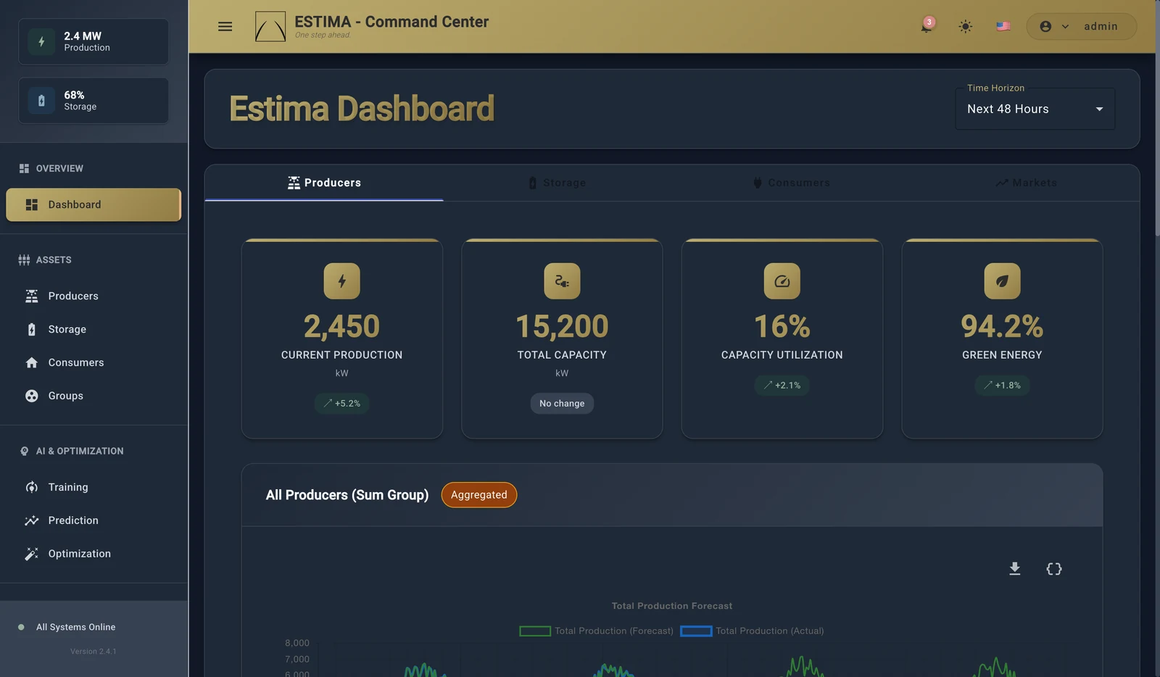Show chart JSON with braces icon

[x=1054, y=569]
